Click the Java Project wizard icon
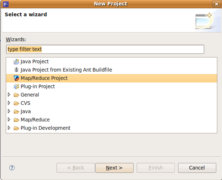 tap(16, 62)
